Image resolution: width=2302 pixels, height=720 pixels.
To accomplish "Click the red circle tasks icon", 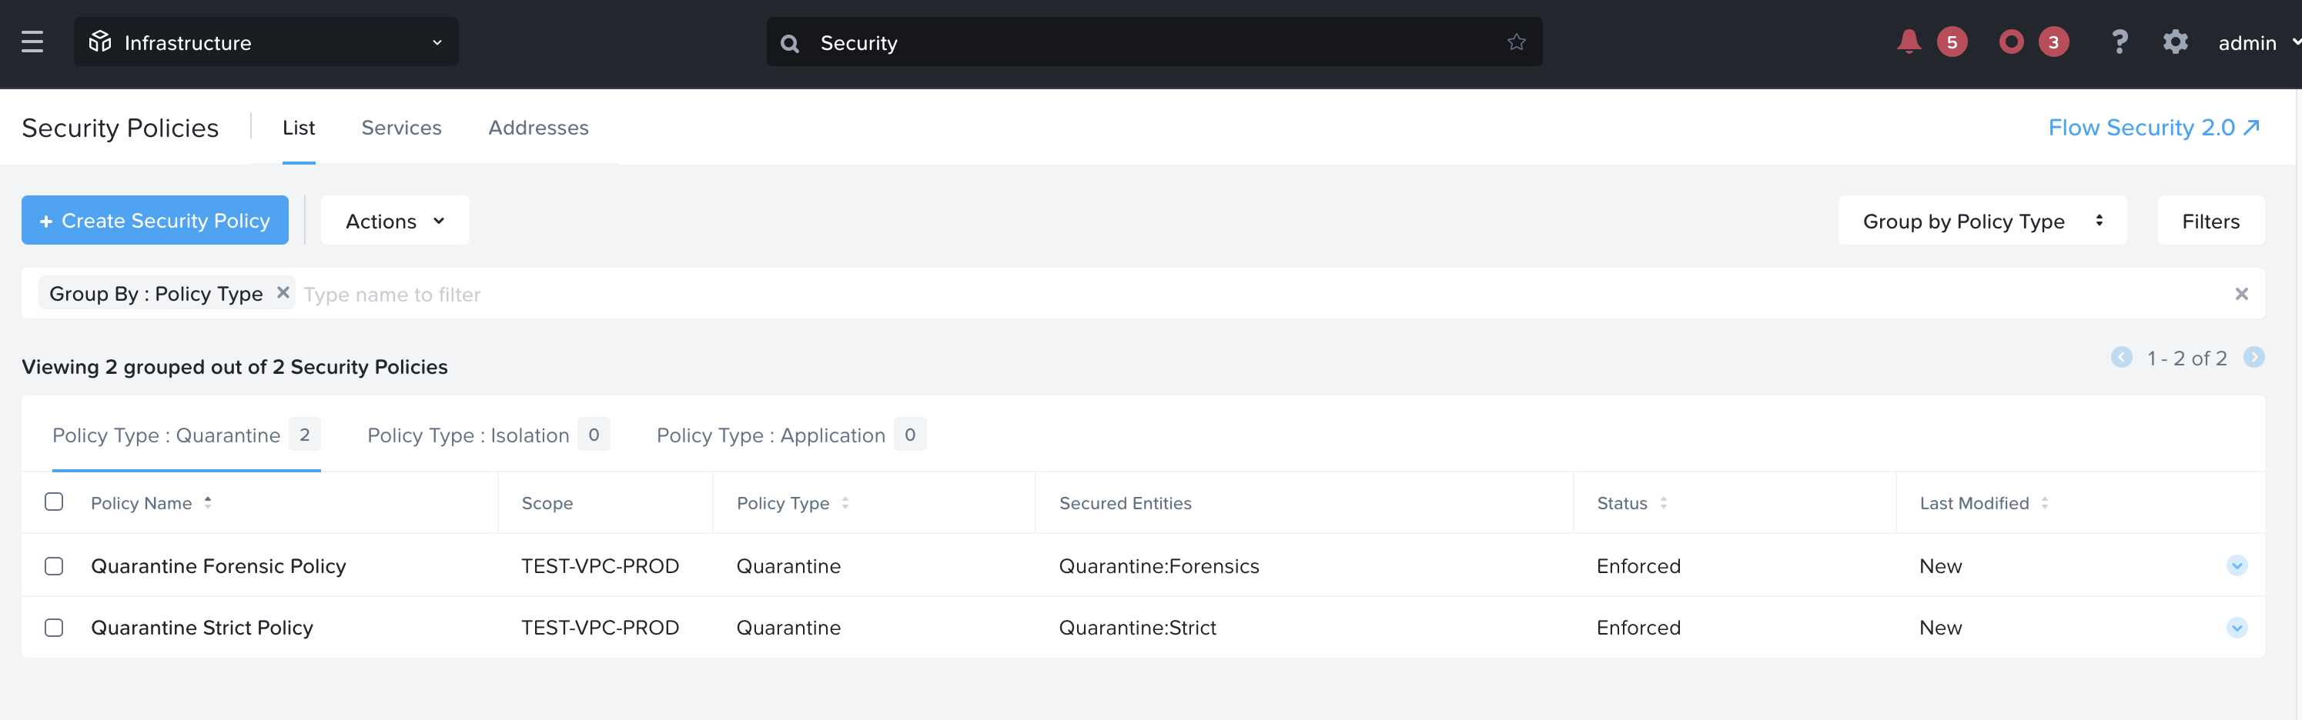I will pyautogui.click(x=2011, y=42).
